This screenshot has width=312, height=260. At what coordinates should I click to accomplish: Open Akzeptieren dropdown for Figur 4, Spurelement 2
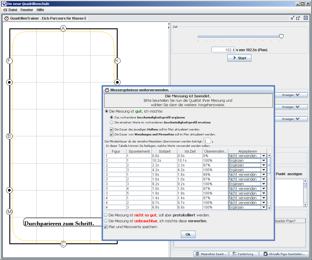coord(264,203)
